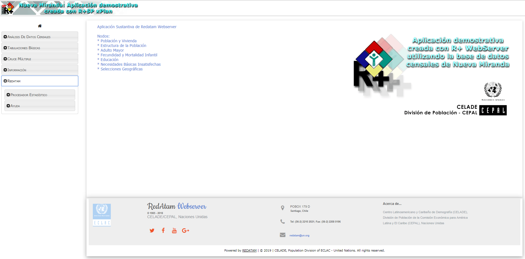Expand Cruce Múltiple section
The height and width of the screenshot is (259, 525).
click(x=40, y=59)
